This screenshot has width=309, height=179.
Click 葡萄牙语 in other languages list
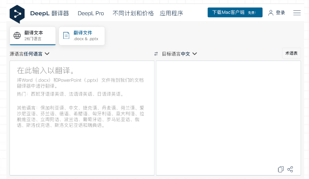(92, 119)
